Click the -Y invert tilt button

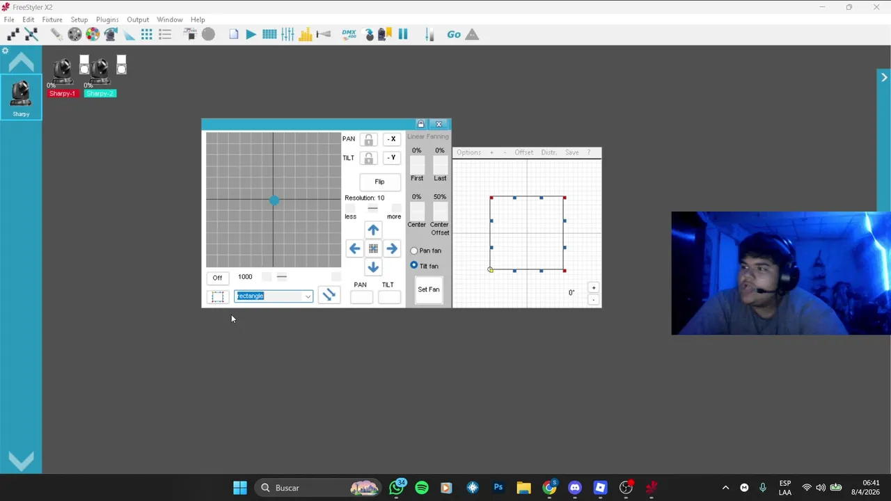click(393, 158)
